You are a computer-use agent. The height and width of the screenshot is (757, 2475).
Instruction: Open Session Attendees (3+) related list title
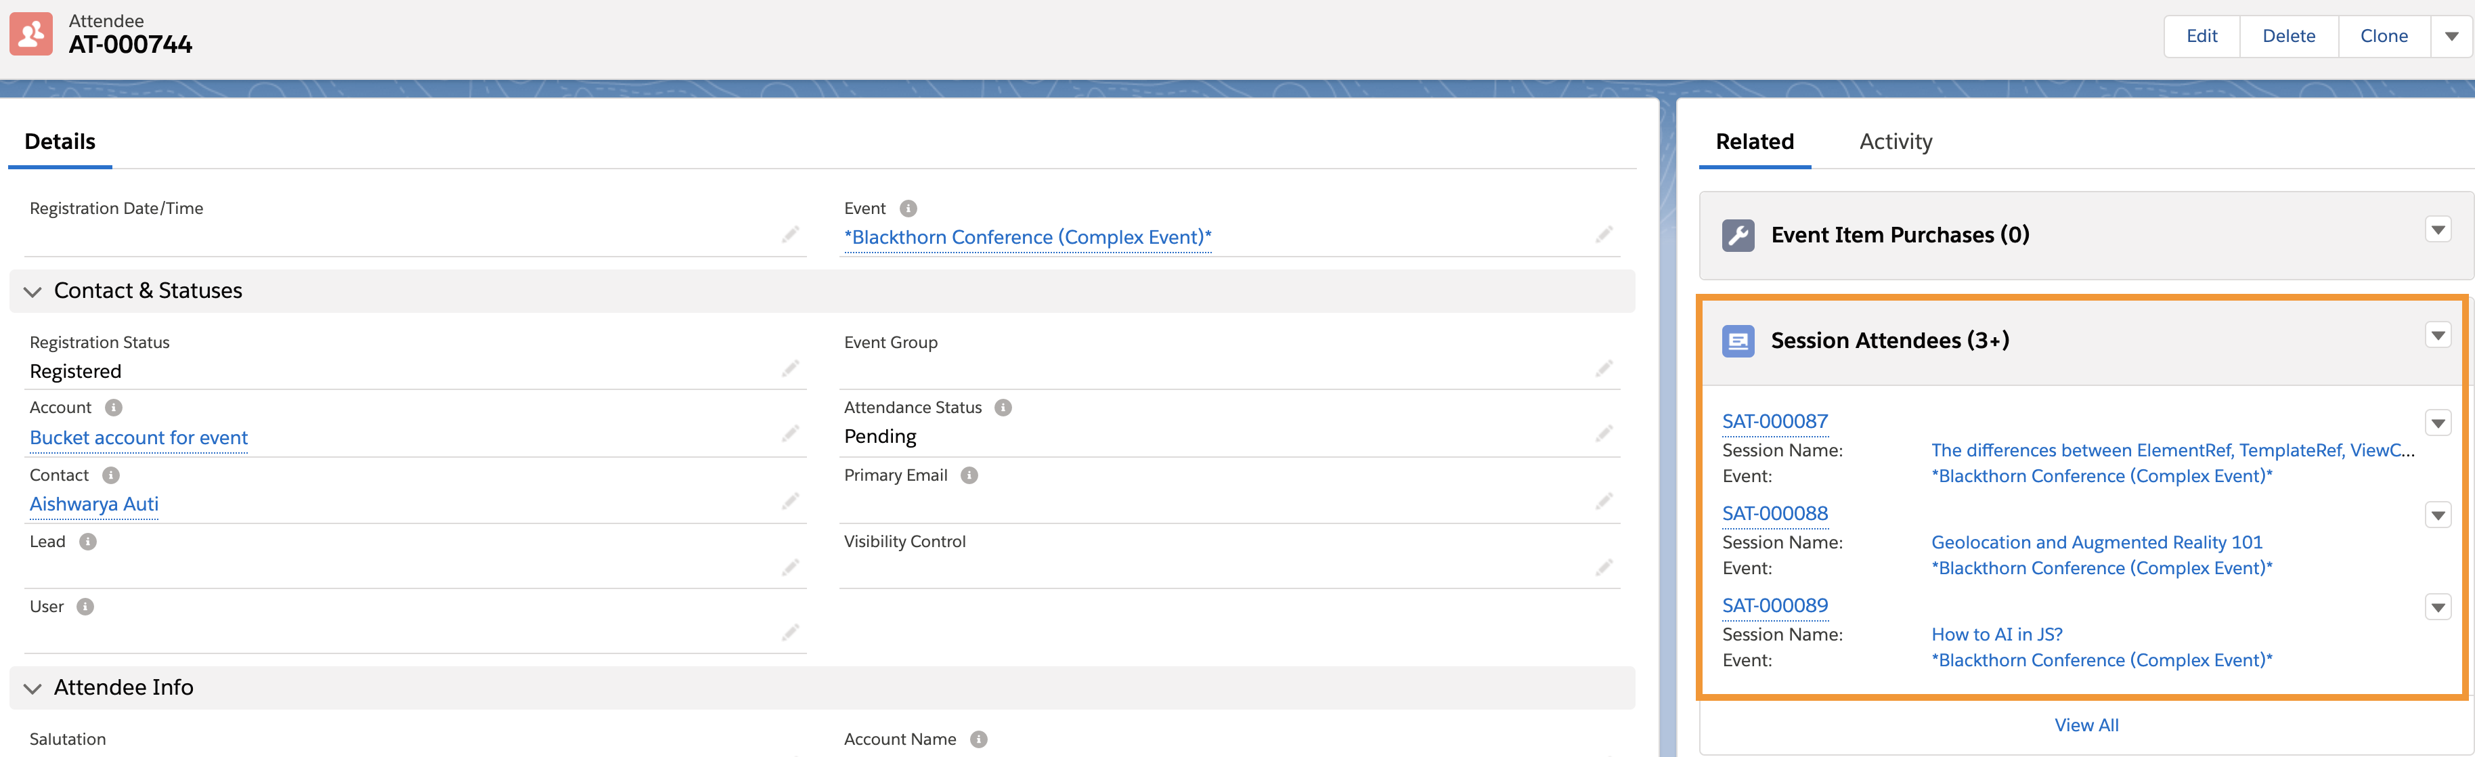[1889, 341]
